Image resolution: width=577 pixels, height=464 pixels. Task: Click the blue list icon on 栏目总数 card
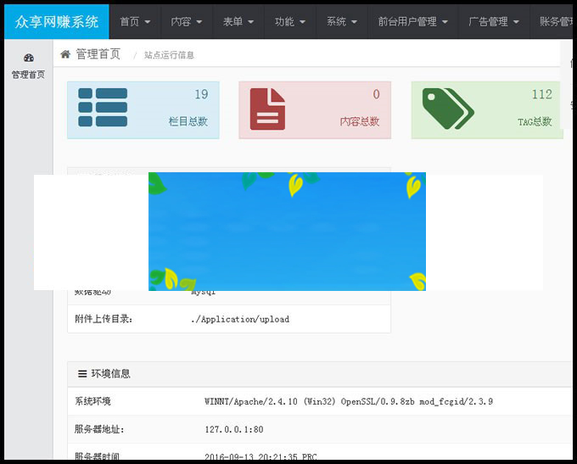tap(103, 109)
